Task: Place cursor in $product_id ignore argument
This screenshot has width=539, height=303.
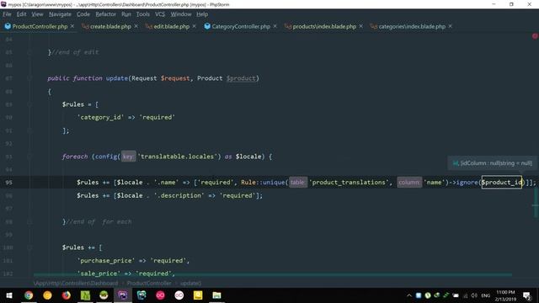Action: point(502,183)
